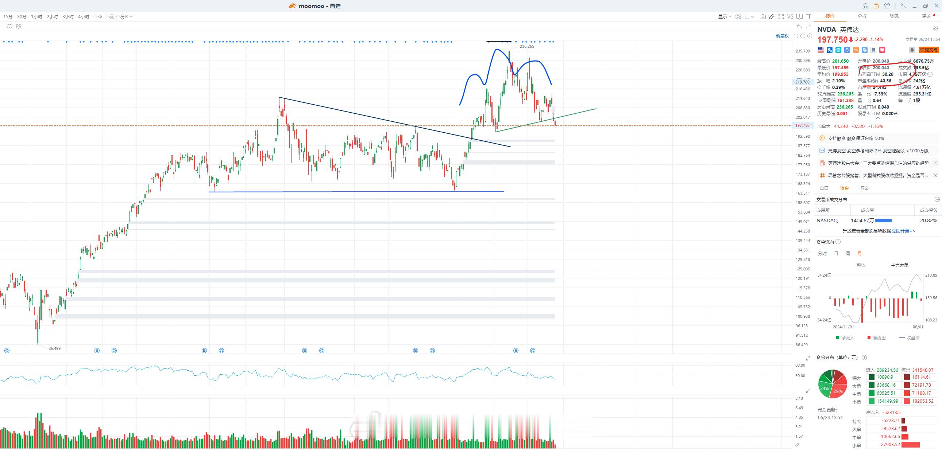Switch to the 分析 tab
Image resolution: width=942 pixels, height=449 pixels.
(862, 16)
